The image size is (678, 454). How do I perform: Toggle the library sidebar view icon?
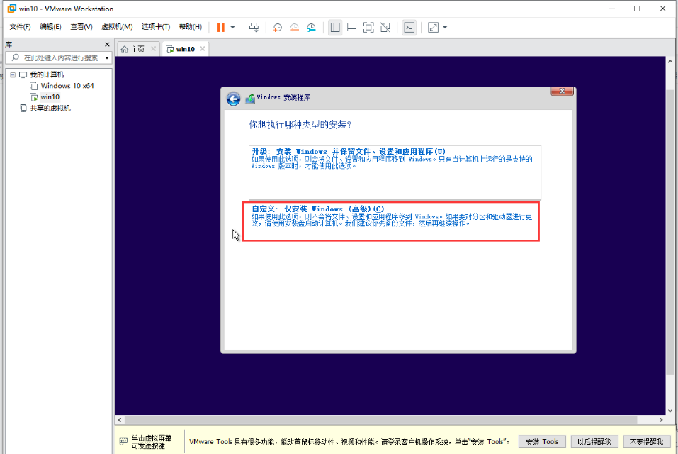(x=335, y=27)
